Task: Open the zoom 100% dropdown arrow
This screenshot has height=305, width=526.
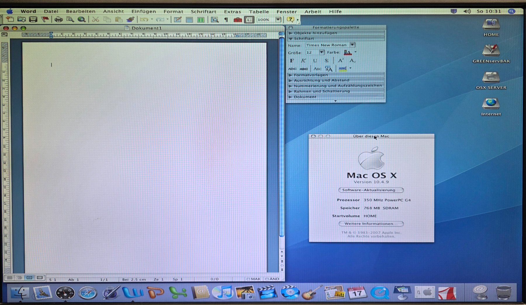Action: (278, 20)
